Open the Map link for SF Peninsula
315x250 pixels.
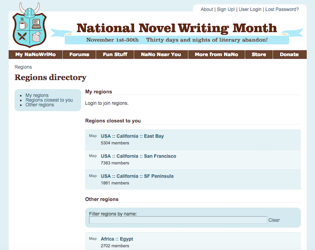click(93, 176)
